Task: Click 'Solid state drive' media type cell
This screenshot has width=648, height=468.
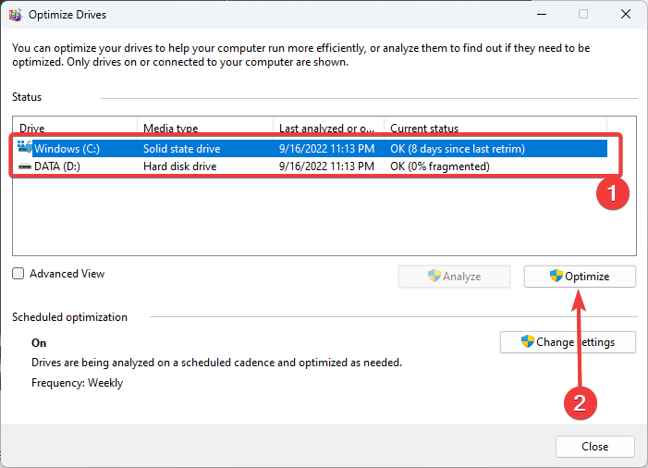Action: 182,149
